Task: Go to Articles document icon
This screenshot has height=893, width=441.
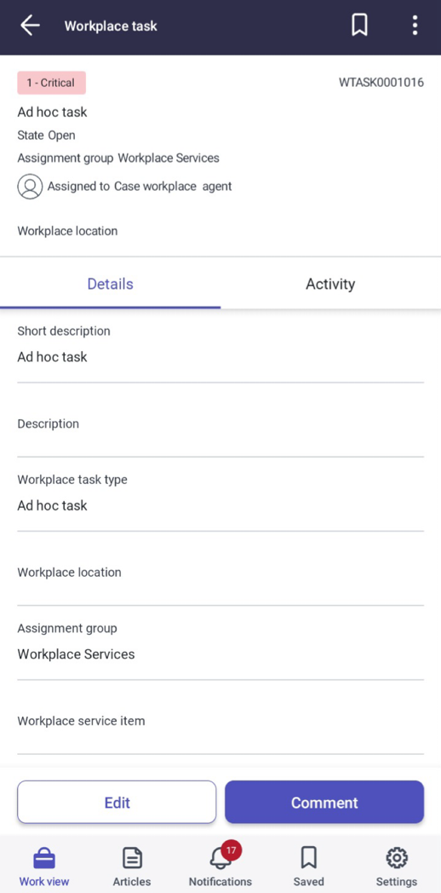Action: (132, 858)
